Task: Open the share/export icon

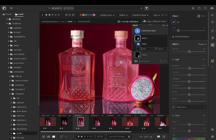Action: (x=199, y=8)
